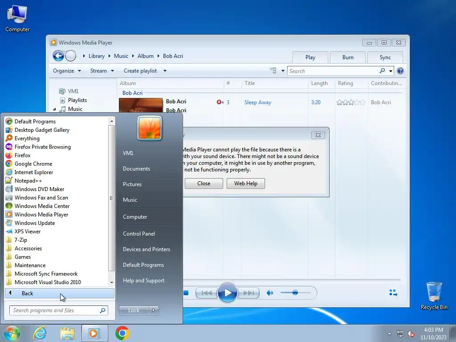Switch to Now Playing view icon
456x342 pixels.
pyautogui.click(x=393, y=293)
